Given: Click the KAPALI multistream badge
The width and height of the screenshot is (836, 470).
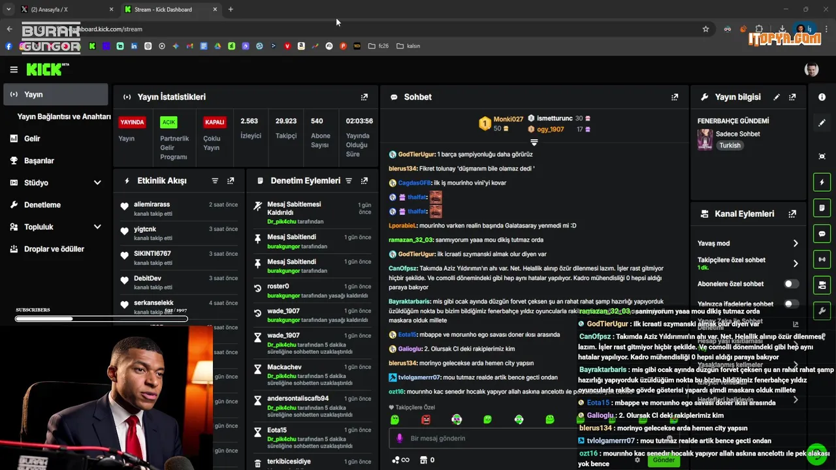Looking at the screenshot, I should click(x=214, y=122).
